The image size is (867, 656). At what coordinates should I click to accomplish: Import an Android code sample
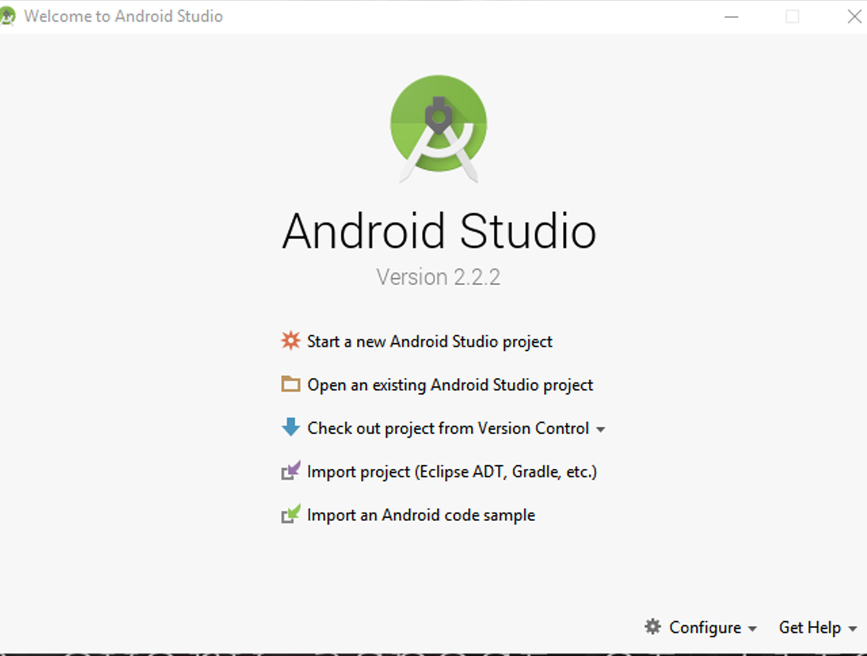coord(421,515)
